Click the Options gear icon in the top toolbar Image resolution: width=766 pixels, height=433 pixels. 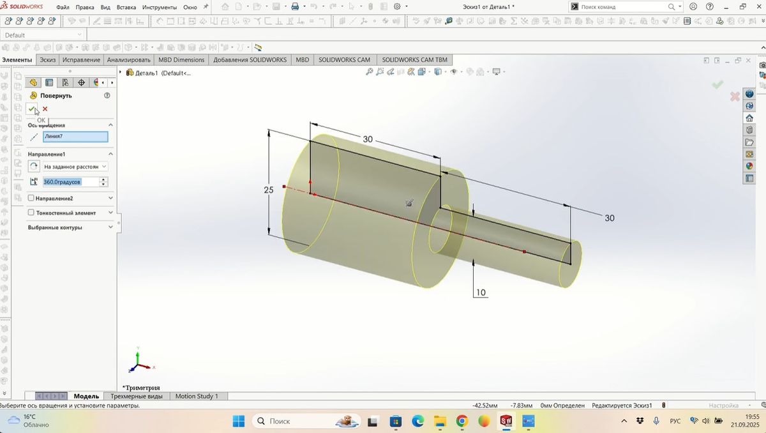click(397, 6)
